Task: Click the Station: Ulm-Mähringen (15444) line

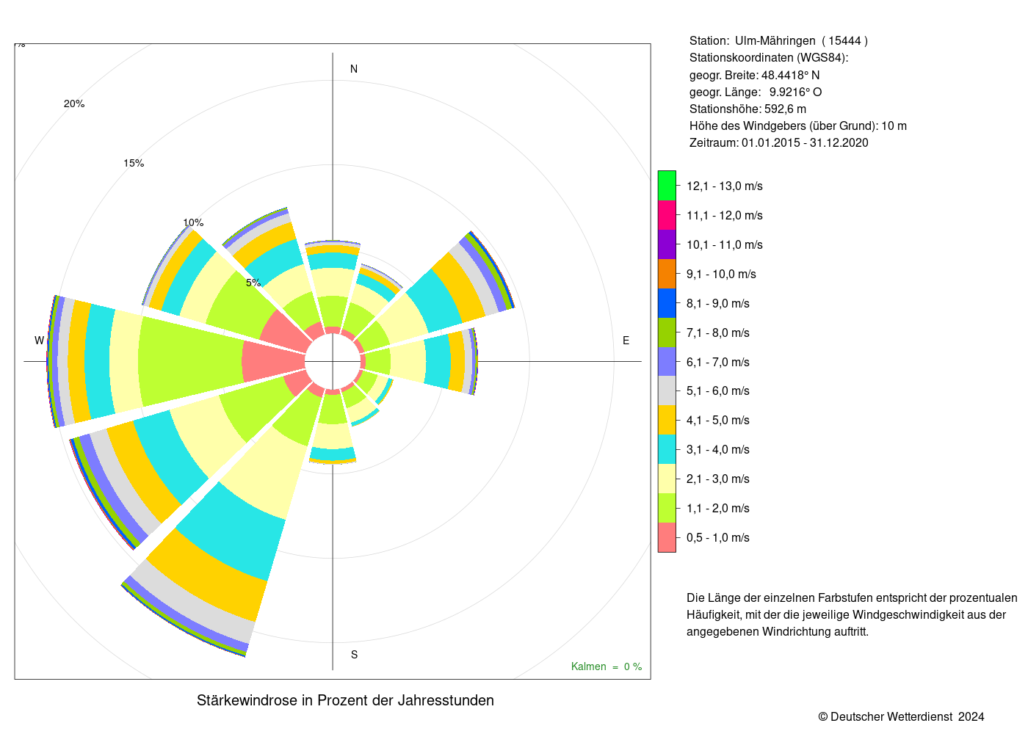Action: point(778,41)
